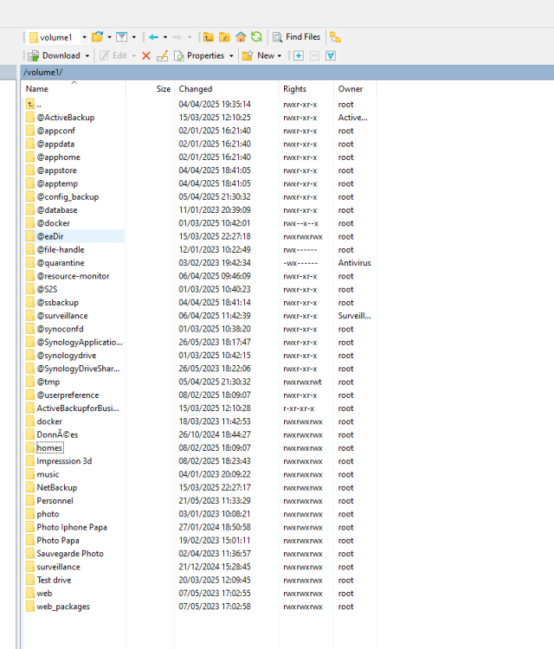Click the Invert Selection icon
Image resolution: width=554 pixels, height=649 pixels.
coord(331,55)
